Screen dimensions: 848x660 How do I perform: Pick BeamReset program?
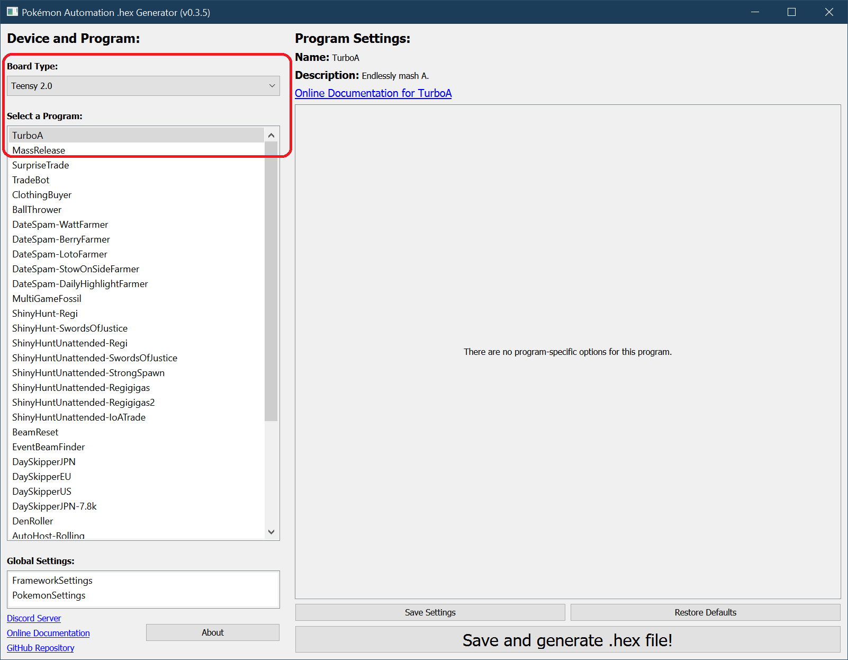click(136, 432)
